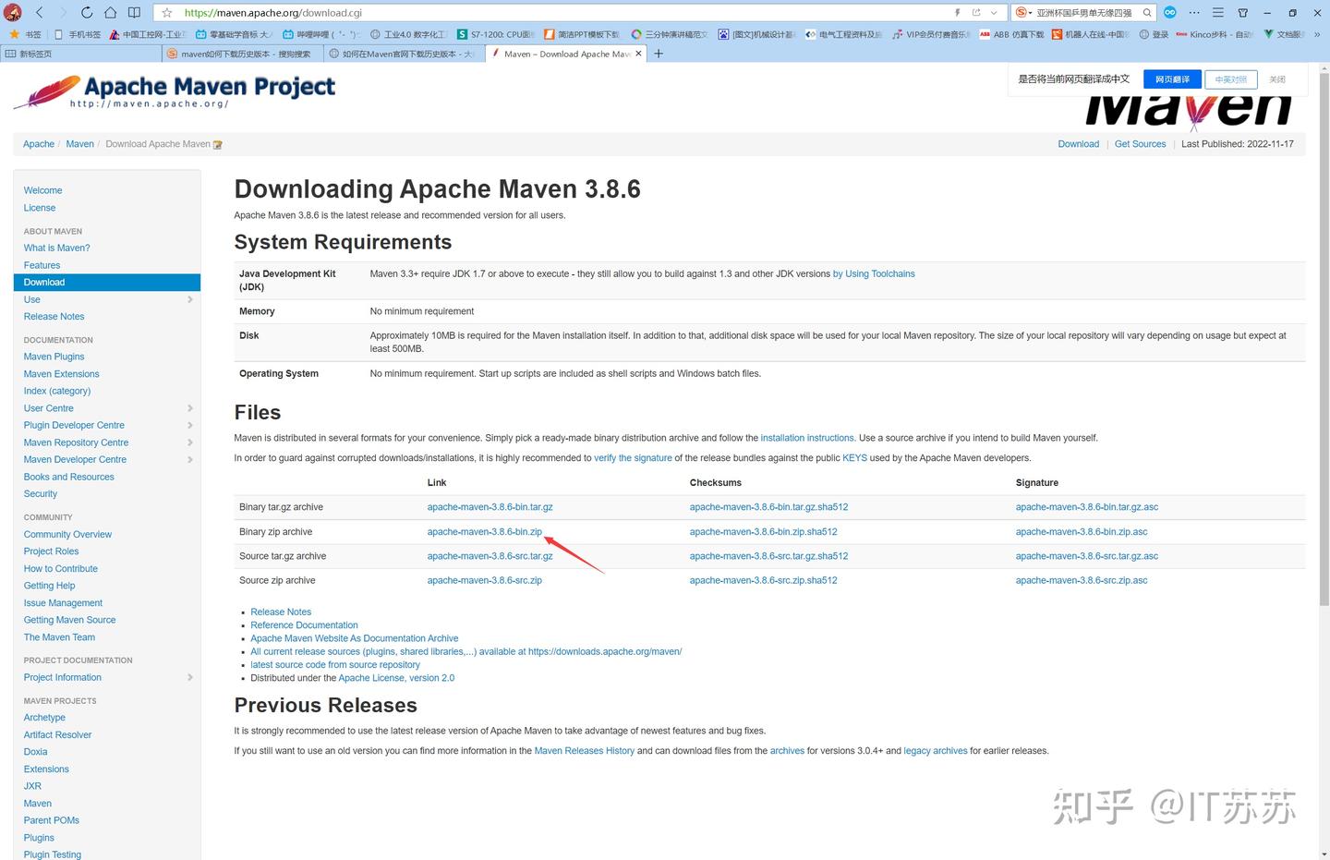Click the 网页翻译 button

(x=1170, y=79)
